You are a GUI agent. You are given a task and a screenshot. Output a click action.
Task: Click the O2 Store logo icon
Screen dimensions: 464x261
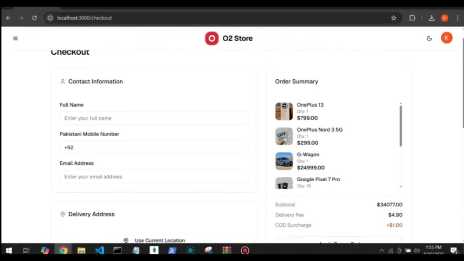[x=212, y=38]
